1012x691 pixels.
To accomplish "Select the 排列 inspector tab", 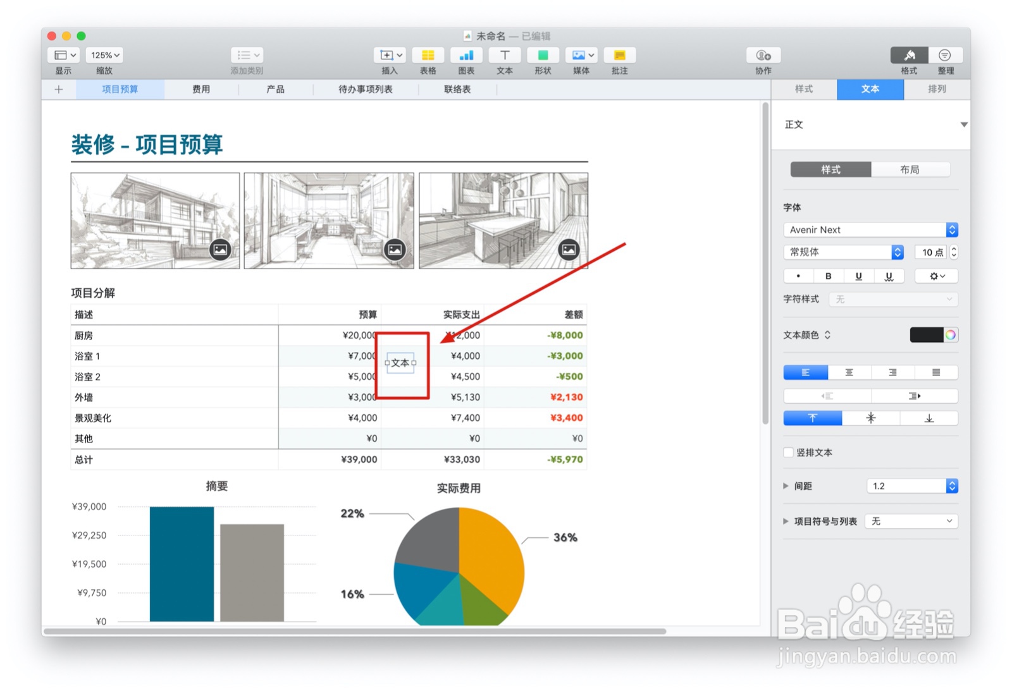I will click(937, 89).
